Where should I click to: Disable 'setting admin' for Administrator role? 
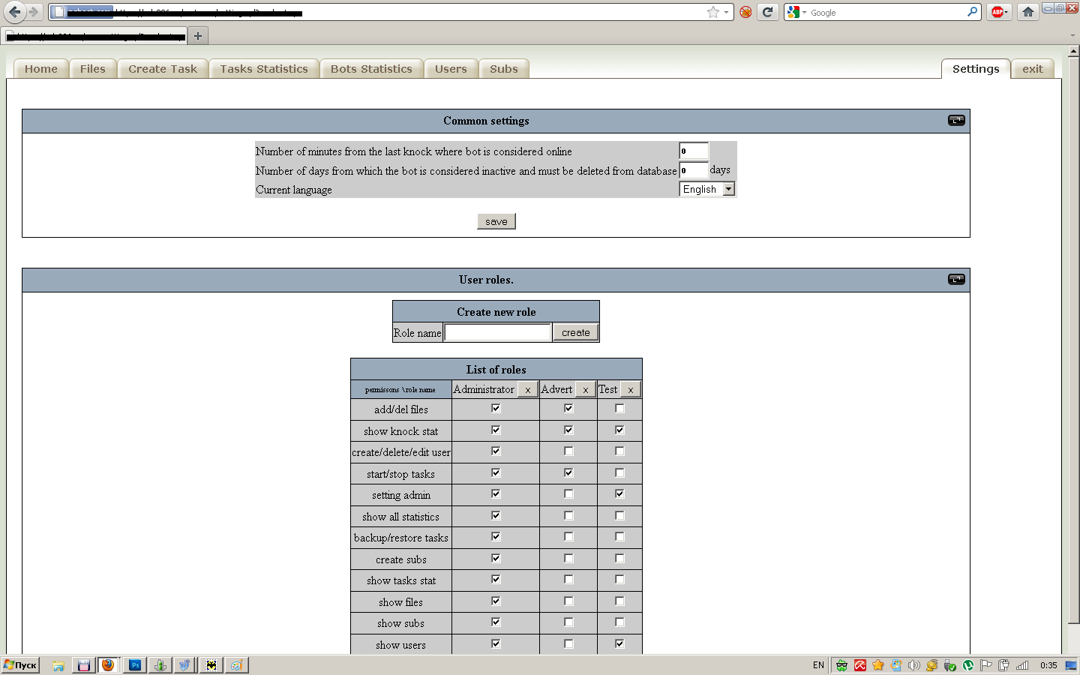point(496,494)
